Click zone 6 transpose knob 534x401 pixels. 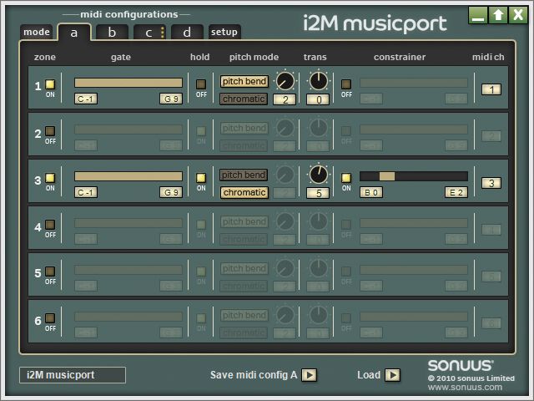coord(319,315)
